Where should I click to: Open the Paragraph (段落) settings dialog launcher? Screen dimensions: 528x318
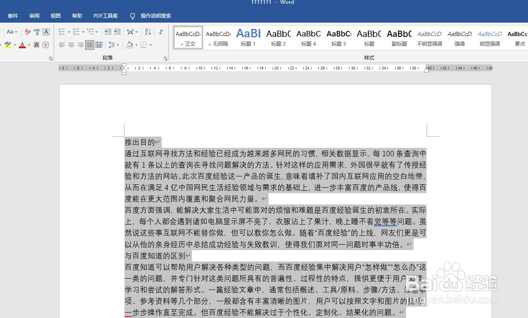click(166, 59)
